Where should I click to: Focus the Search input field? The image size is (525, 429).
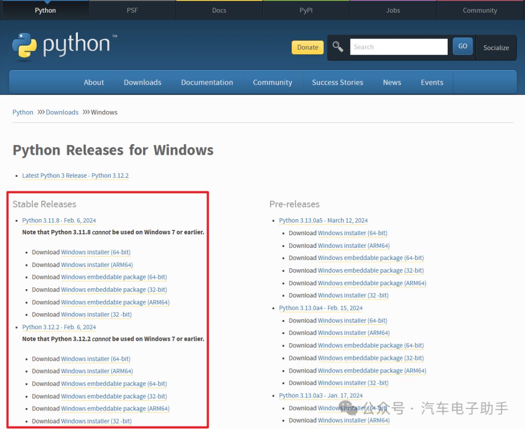(399, 47)
